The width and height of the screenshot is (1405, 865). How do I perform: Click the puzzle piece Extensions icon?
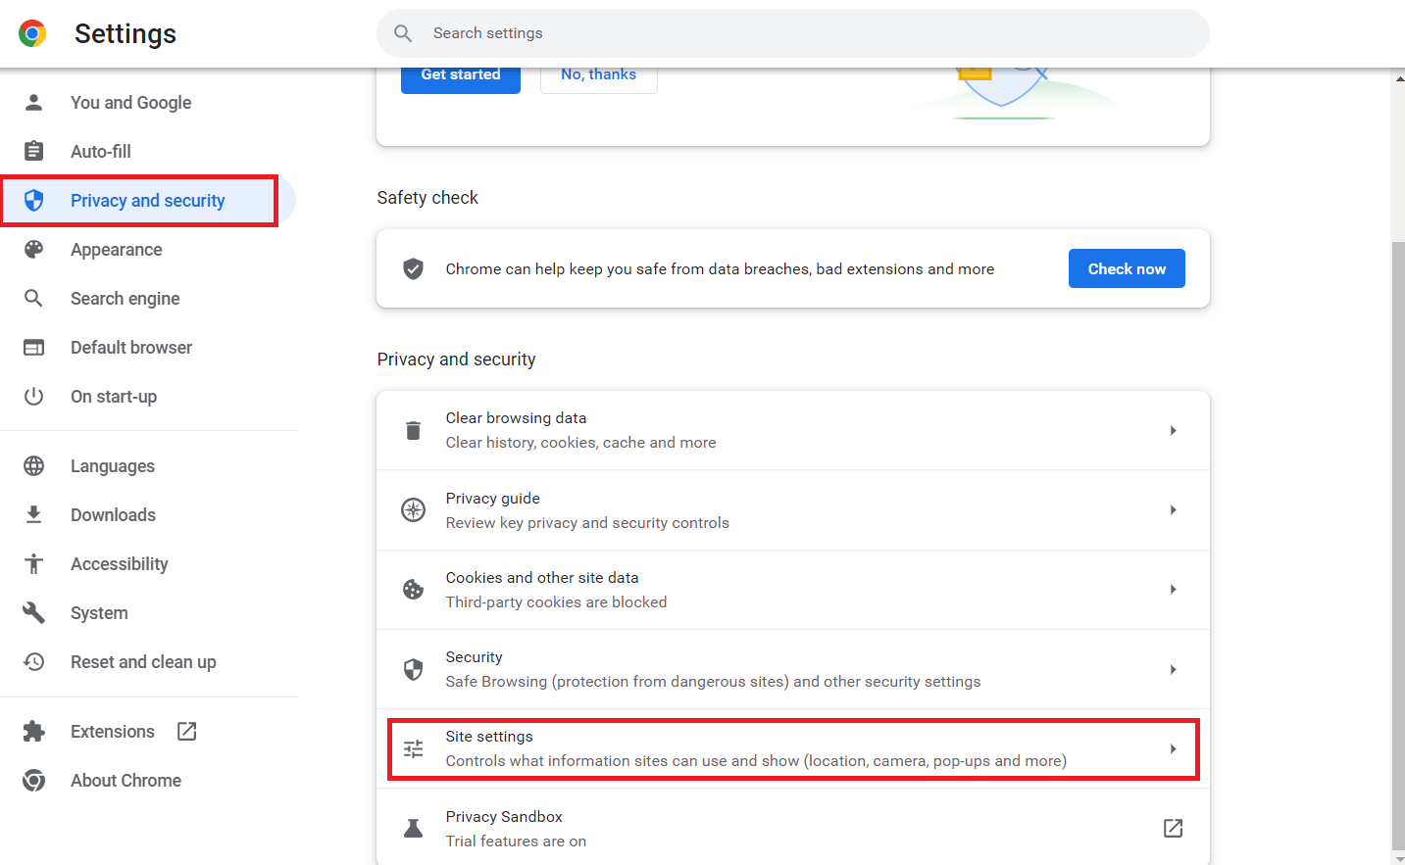tap(34, 732)
